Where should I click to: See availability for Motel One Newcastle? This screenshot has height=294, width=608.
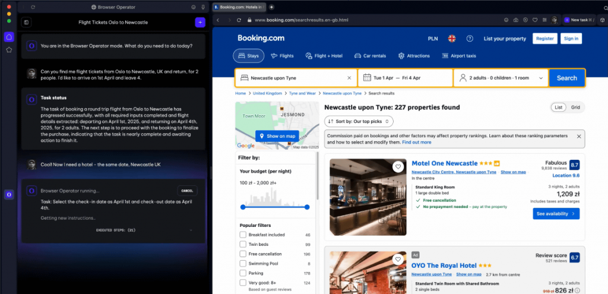coord(556,214)
